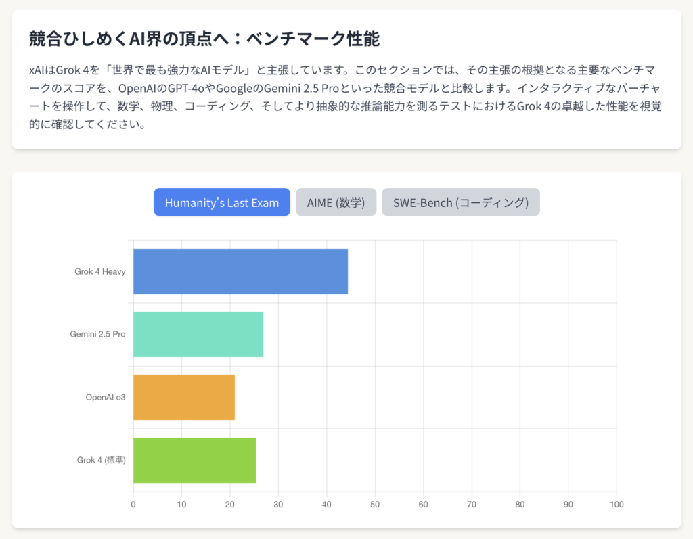
Task: Click the teal Gemini 2.5 Pro bar
Action: click(x=198, y=335)
